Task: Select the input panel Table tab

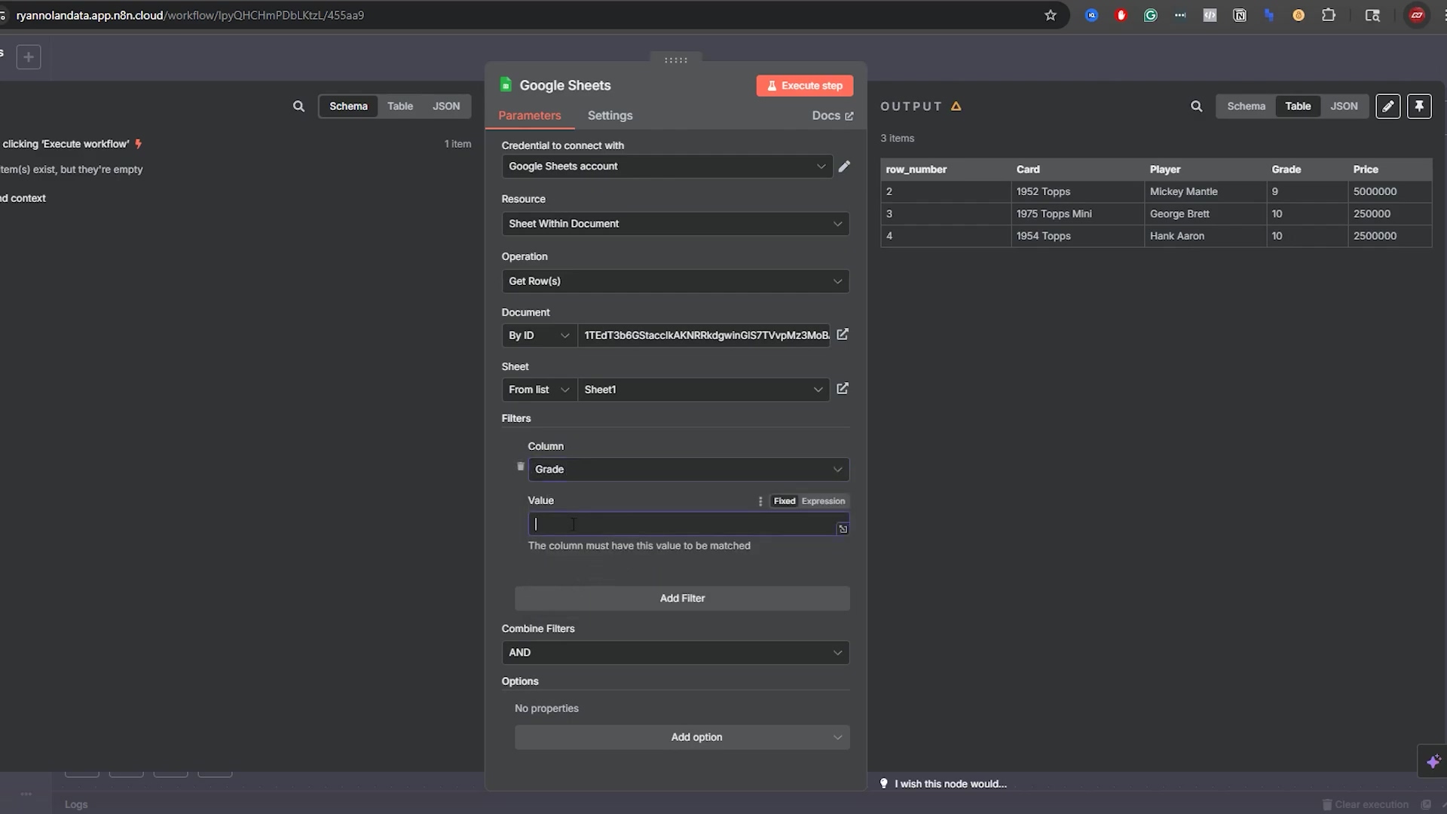Action: click(399, 106)
